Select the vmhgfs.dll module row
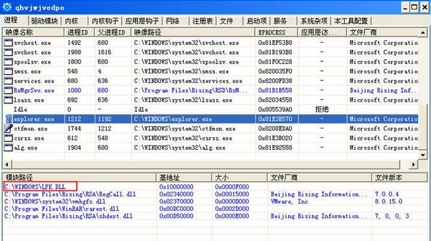The width and height of the screenshot is (431, 241). click(215, 202)
